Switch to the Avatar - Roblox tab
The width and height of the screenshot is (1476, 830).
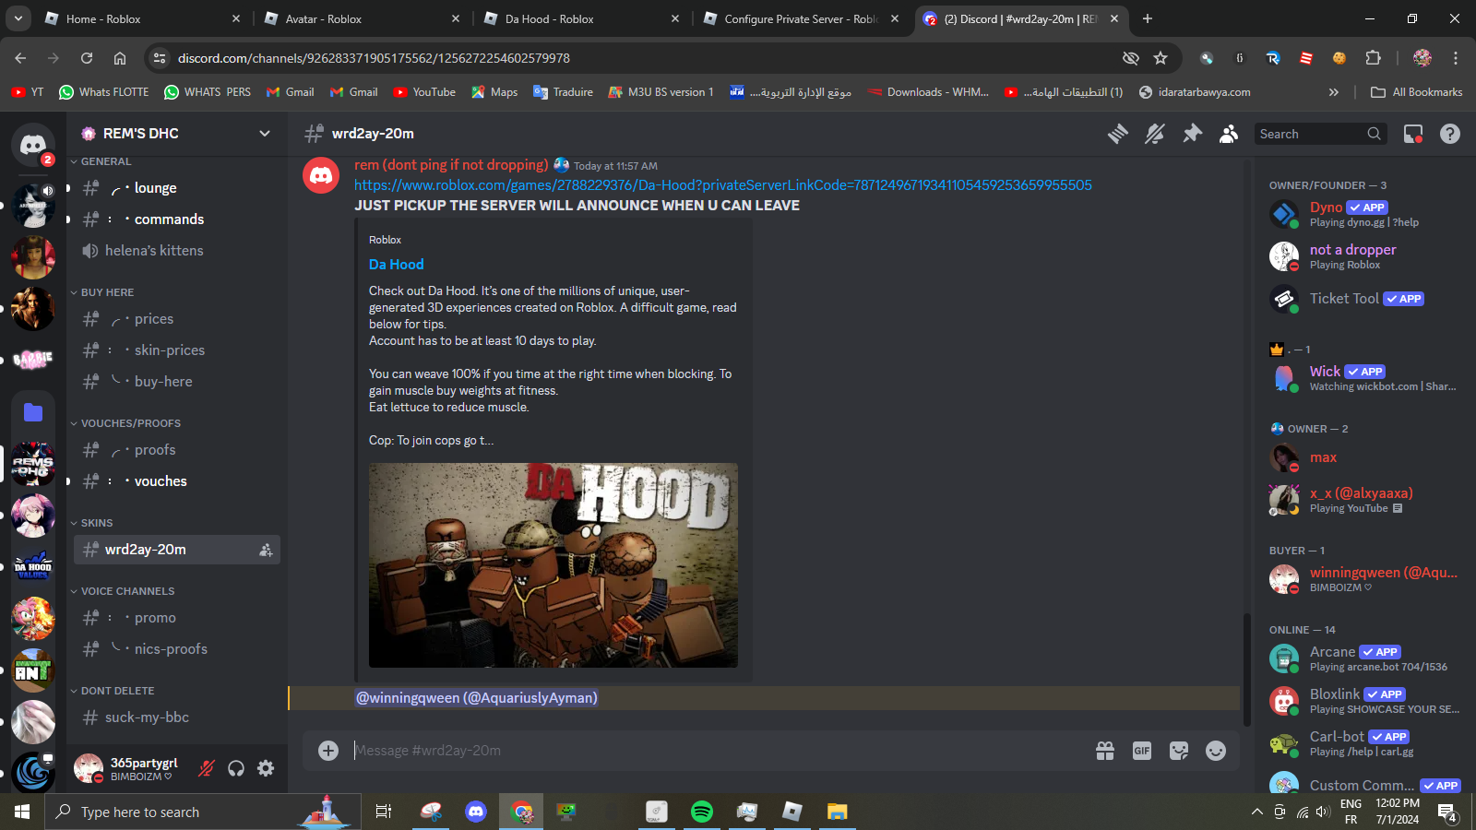tap(363, 18)
